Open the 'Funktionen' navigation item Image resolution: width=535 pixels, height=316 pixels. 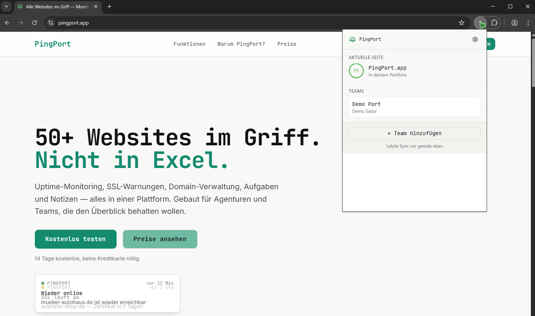(x=189, y=44)
